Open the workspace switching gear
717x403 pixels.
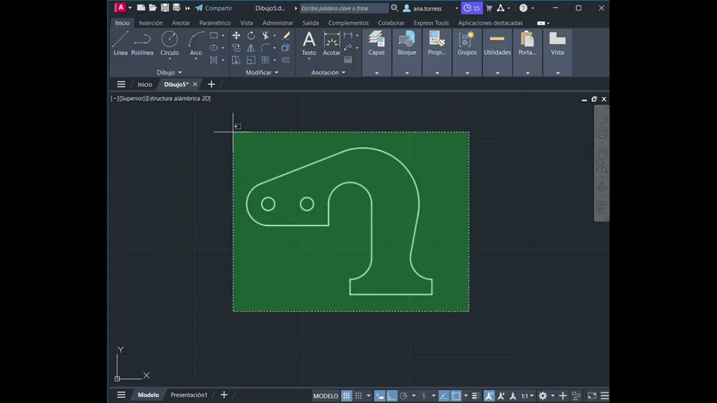point(543,396)
